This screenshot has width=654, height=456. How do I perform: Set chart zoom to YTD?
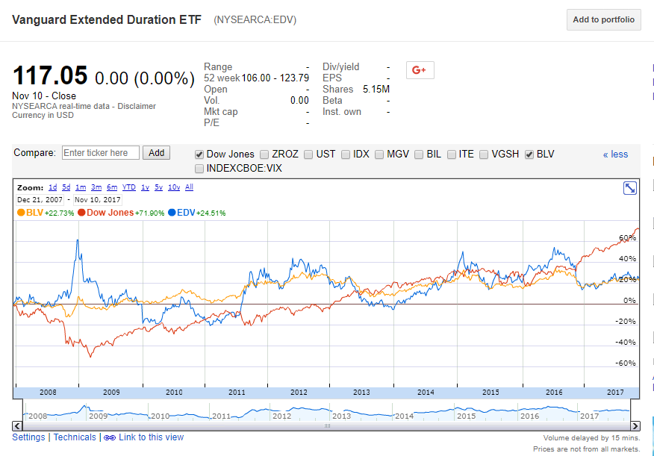click(129, 187)
